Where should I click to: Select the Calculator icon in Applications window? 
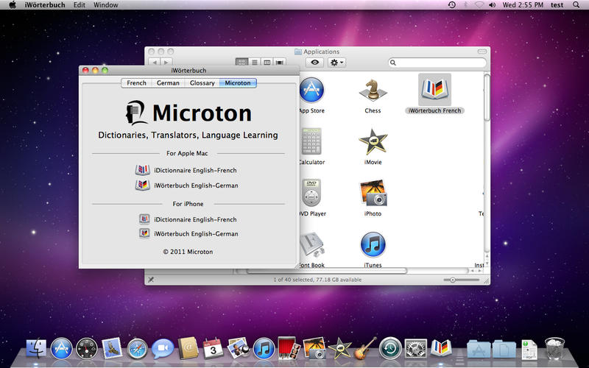[311, 141]
